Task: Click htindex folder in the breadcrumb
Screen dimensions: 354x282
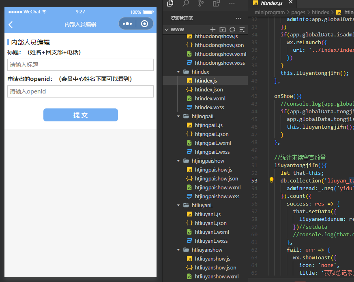Action: pos(320,13)
